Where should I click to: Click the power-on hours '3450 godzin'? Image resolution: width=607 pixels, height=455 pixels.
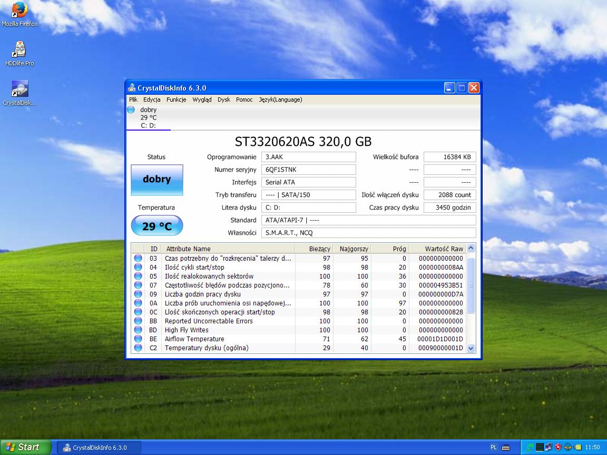[x=450, y=207]
